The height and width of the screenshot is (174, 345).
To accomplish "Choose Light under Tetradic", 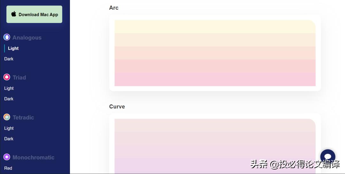I will (x=9, y=128).
